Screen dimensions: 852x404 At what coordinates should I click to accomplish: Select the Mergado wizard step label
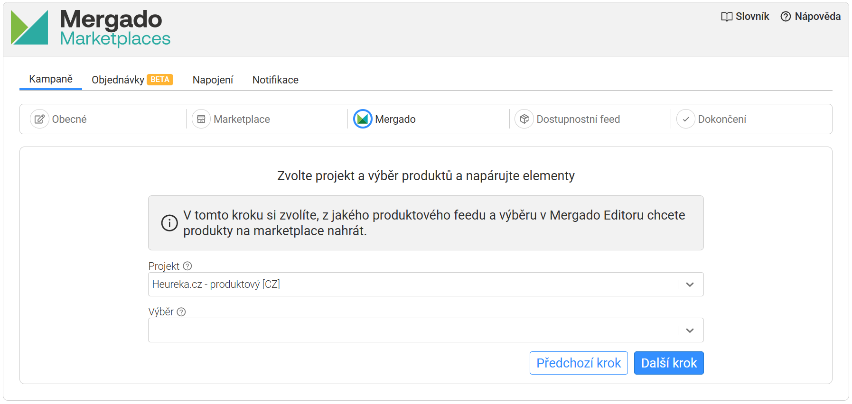(x=395, y=119)
